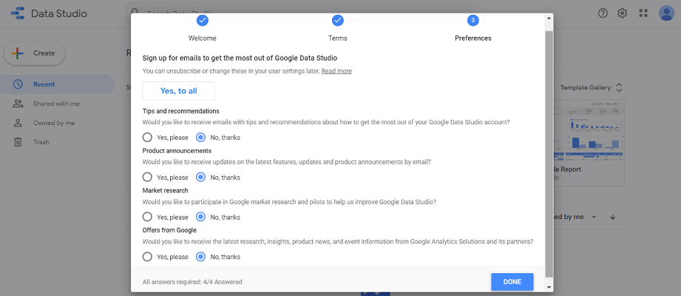The width and height of the screenshot is (681, 296).
Task: Select "Yes, please" for Offers from Google
Action: pos(148,257)
